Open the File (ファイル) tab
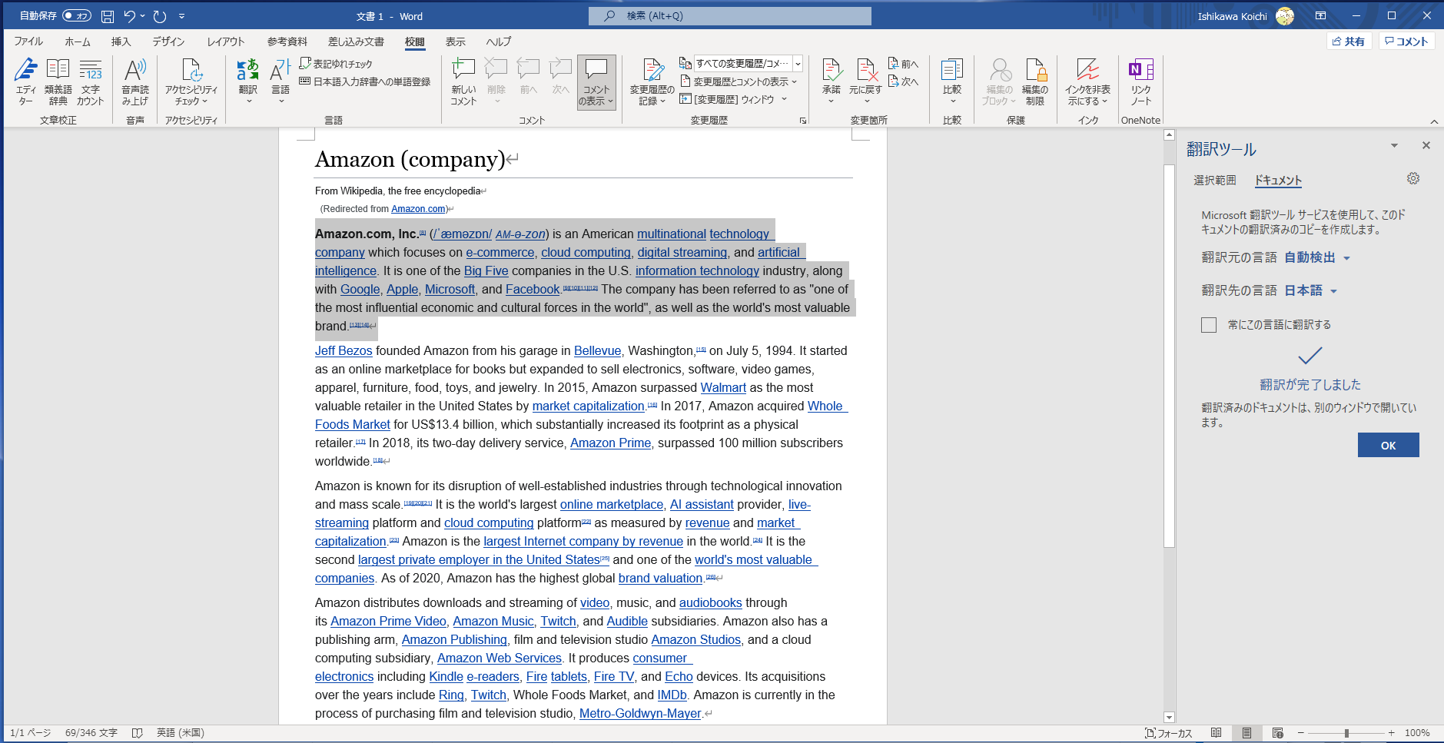Screen dimensions: 1444x743 pos(28,41)
